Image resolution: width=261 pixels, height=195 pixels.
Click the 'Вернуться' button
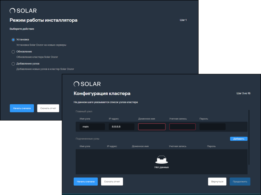point(217,181)
